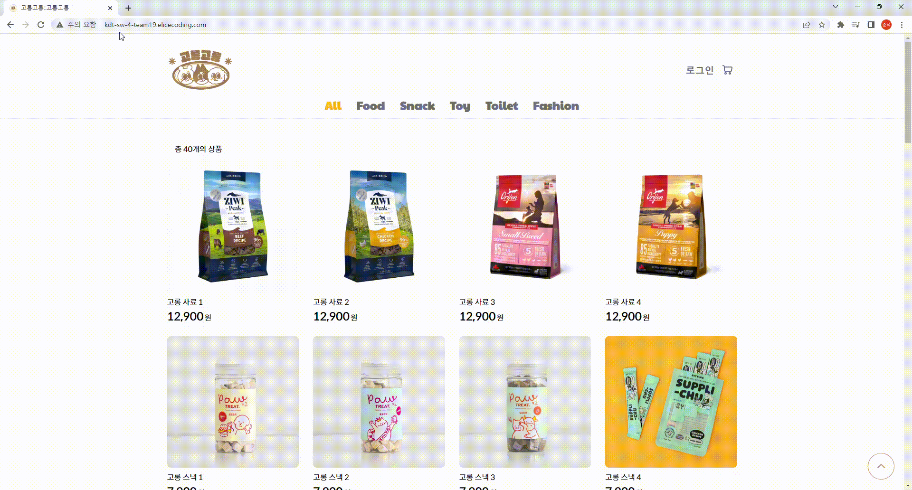The image size is (912, 490).
Task: Open the browser extensions puzzle icon
Action: click(840, 25)
